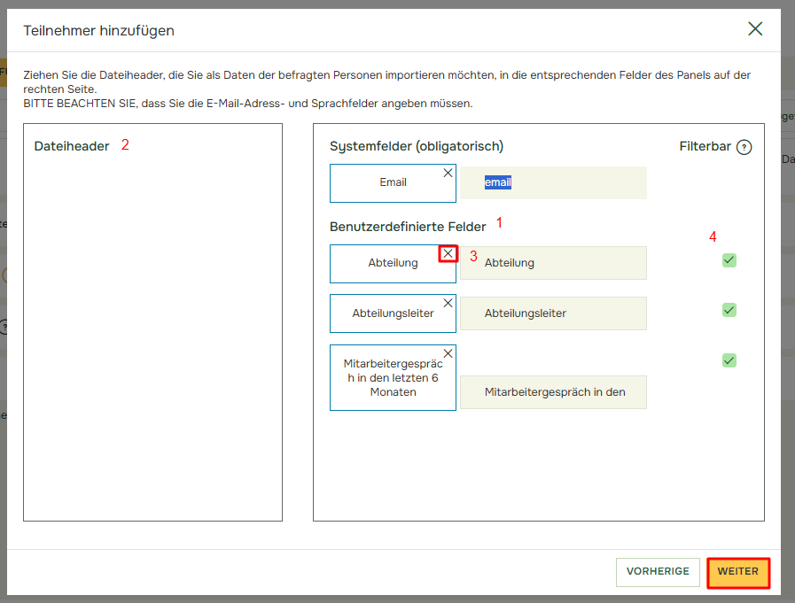795x603 pixels.
Task: Remove the Mitarbeitergespräch header tag
Action: pyautogui.click(x=448, y=354)
